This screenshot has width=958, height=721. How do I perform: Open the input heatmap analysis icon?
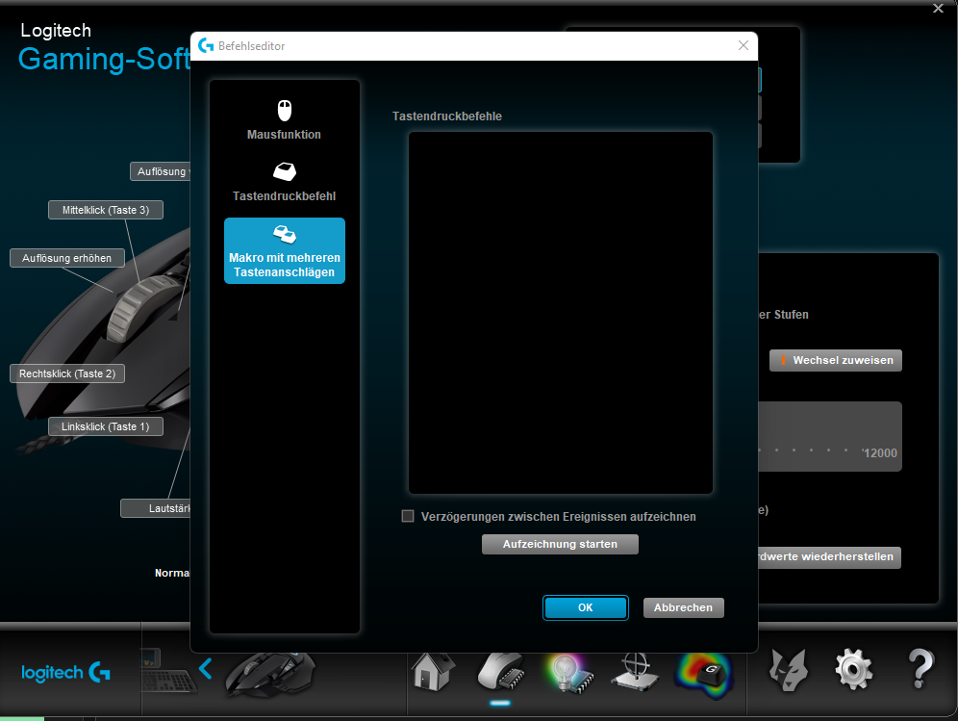pyautogui.click(x=704, y=673)
